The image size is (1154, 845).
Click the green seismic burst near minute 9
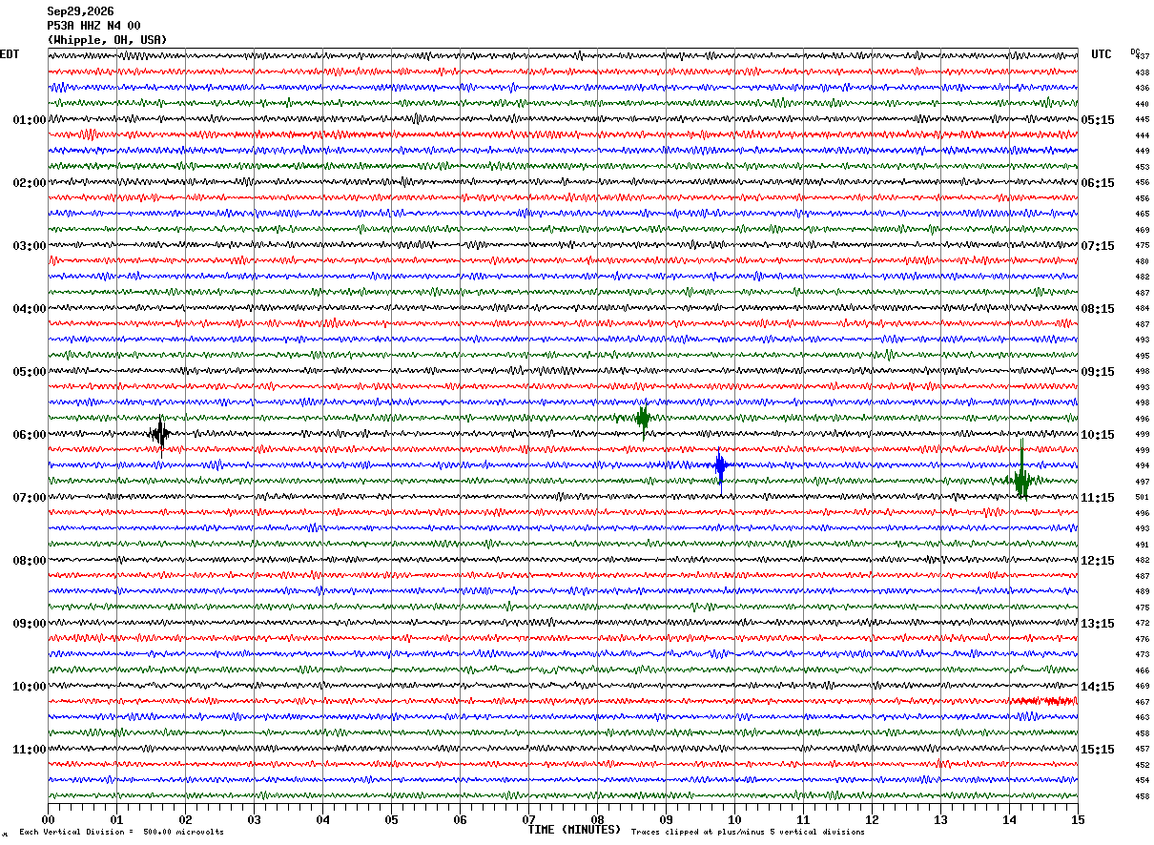click(643, 418)
